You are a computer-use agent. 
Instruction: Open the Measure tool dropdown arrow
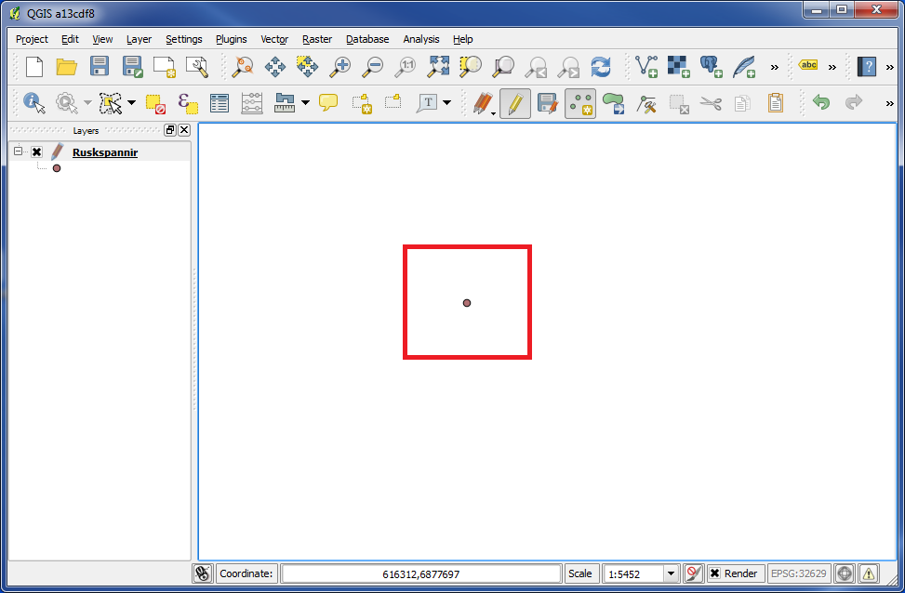click(305, 103)
